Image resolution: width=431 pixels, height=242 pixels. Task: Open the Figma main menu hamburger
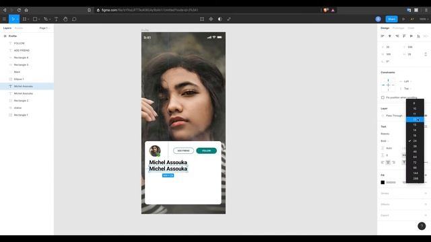pos(4,19)
